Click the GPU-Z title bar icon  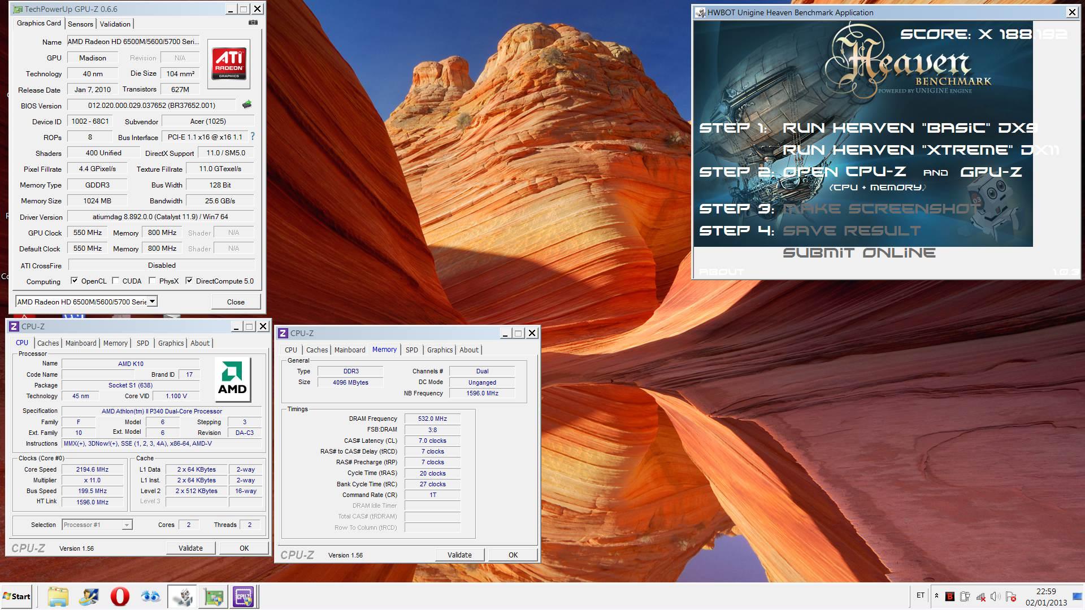(18, 9)
